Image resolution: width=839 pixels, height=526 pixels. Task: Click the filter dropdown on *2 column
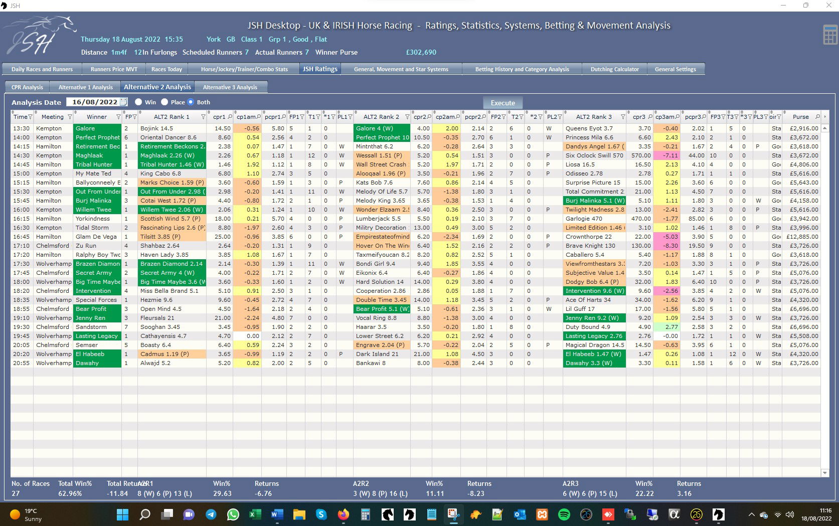[540, 117]
